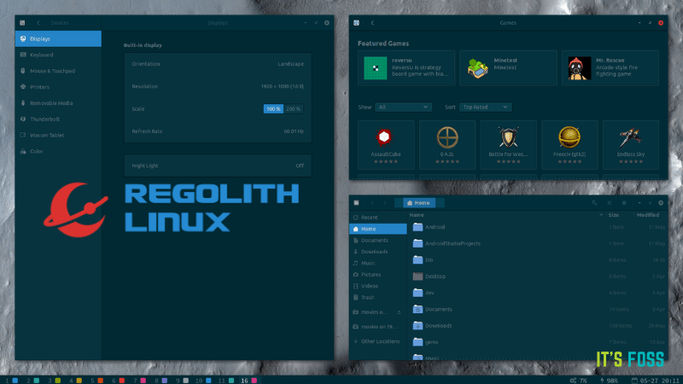Click the battery 98% status indicator
This screenshot has height=384, width=683.
click(609, 381)
